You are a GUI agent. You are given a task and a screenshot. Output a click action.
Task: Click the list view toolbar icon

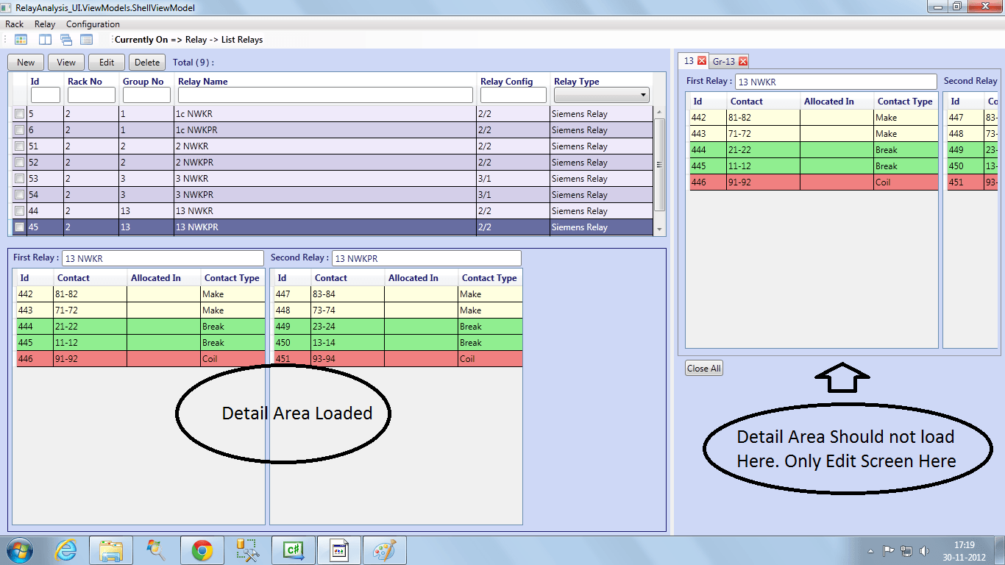coord(87,40)
